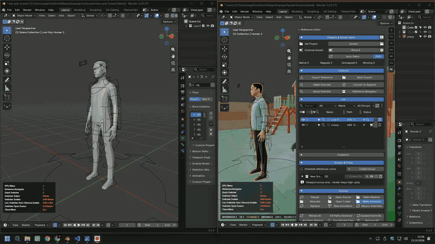
Task: Toggle playg collection visibility in right outliner
Action: tap(425, 37)
